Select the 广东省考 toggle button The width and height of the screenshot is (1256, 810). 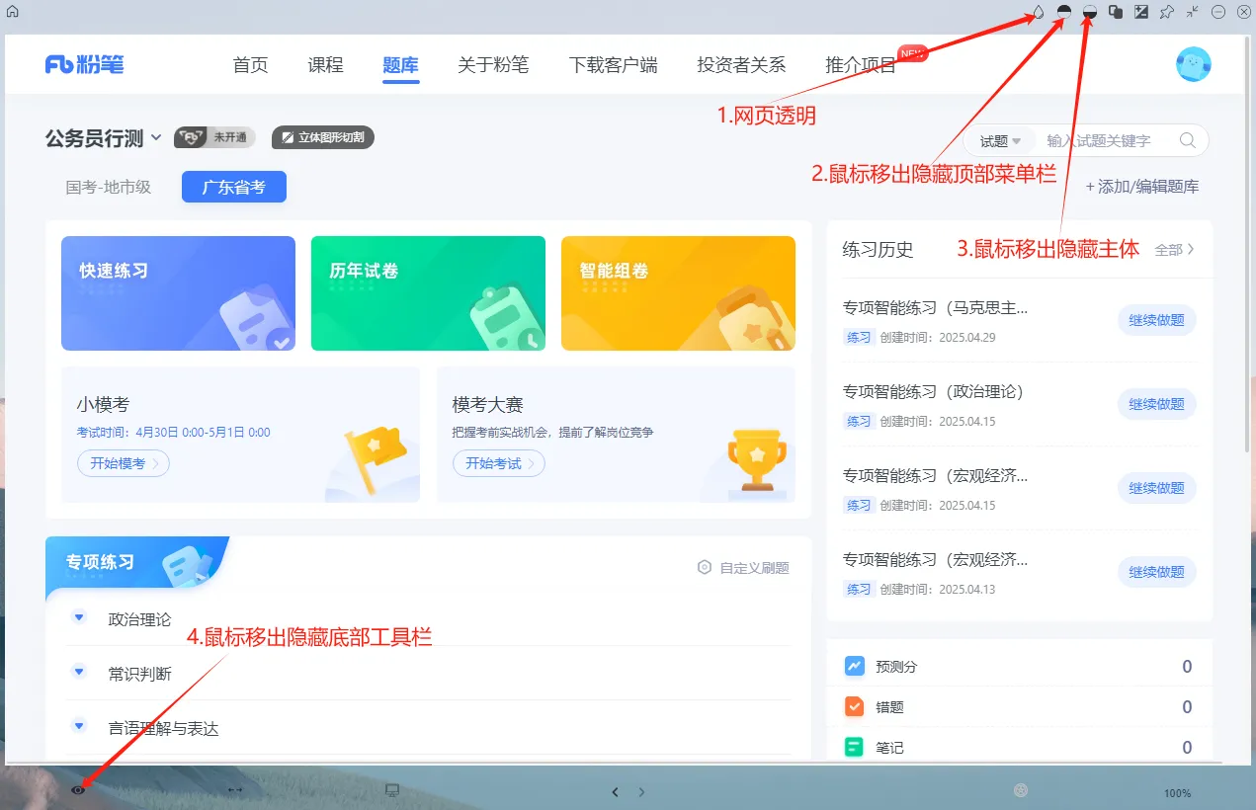coord(233,187)
